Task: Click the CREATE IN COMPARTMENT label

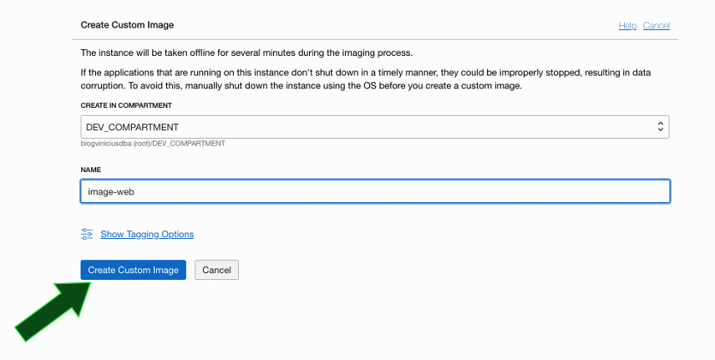Action: click(x=126, y=105)
